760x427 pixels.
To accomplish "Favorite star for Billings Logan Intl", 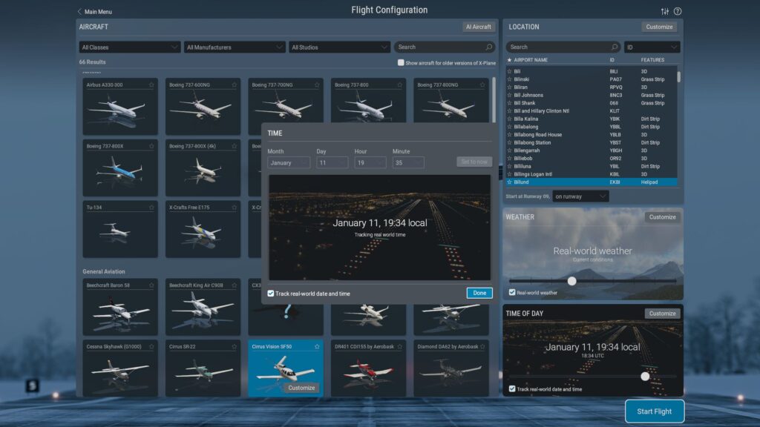I will pos(509,174).
